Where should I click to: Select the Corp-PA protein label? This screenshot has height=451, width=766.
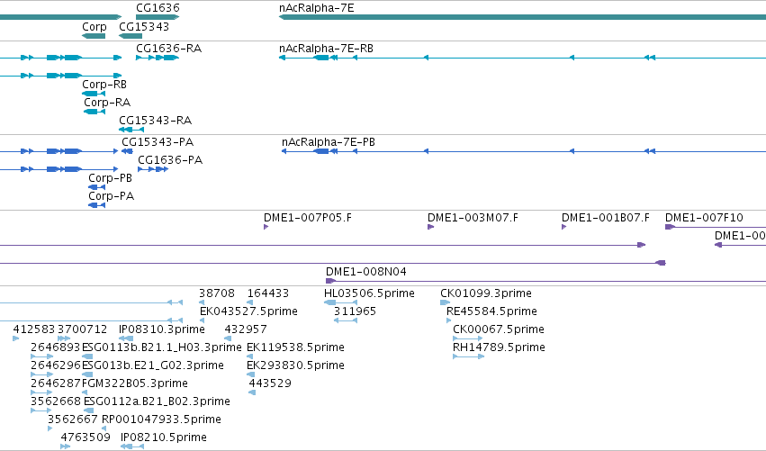(111, 196)
